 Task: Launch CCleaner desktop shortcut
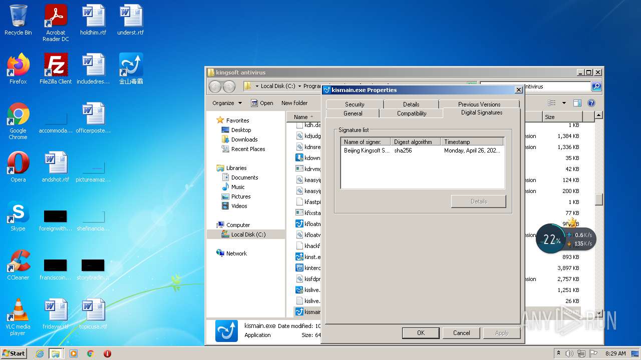tap(18, 265)
